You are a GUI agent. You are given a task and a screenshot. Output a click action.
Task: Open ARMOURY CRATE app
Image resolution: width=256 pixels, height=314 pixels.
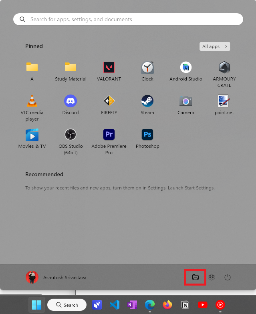point(224,74)
